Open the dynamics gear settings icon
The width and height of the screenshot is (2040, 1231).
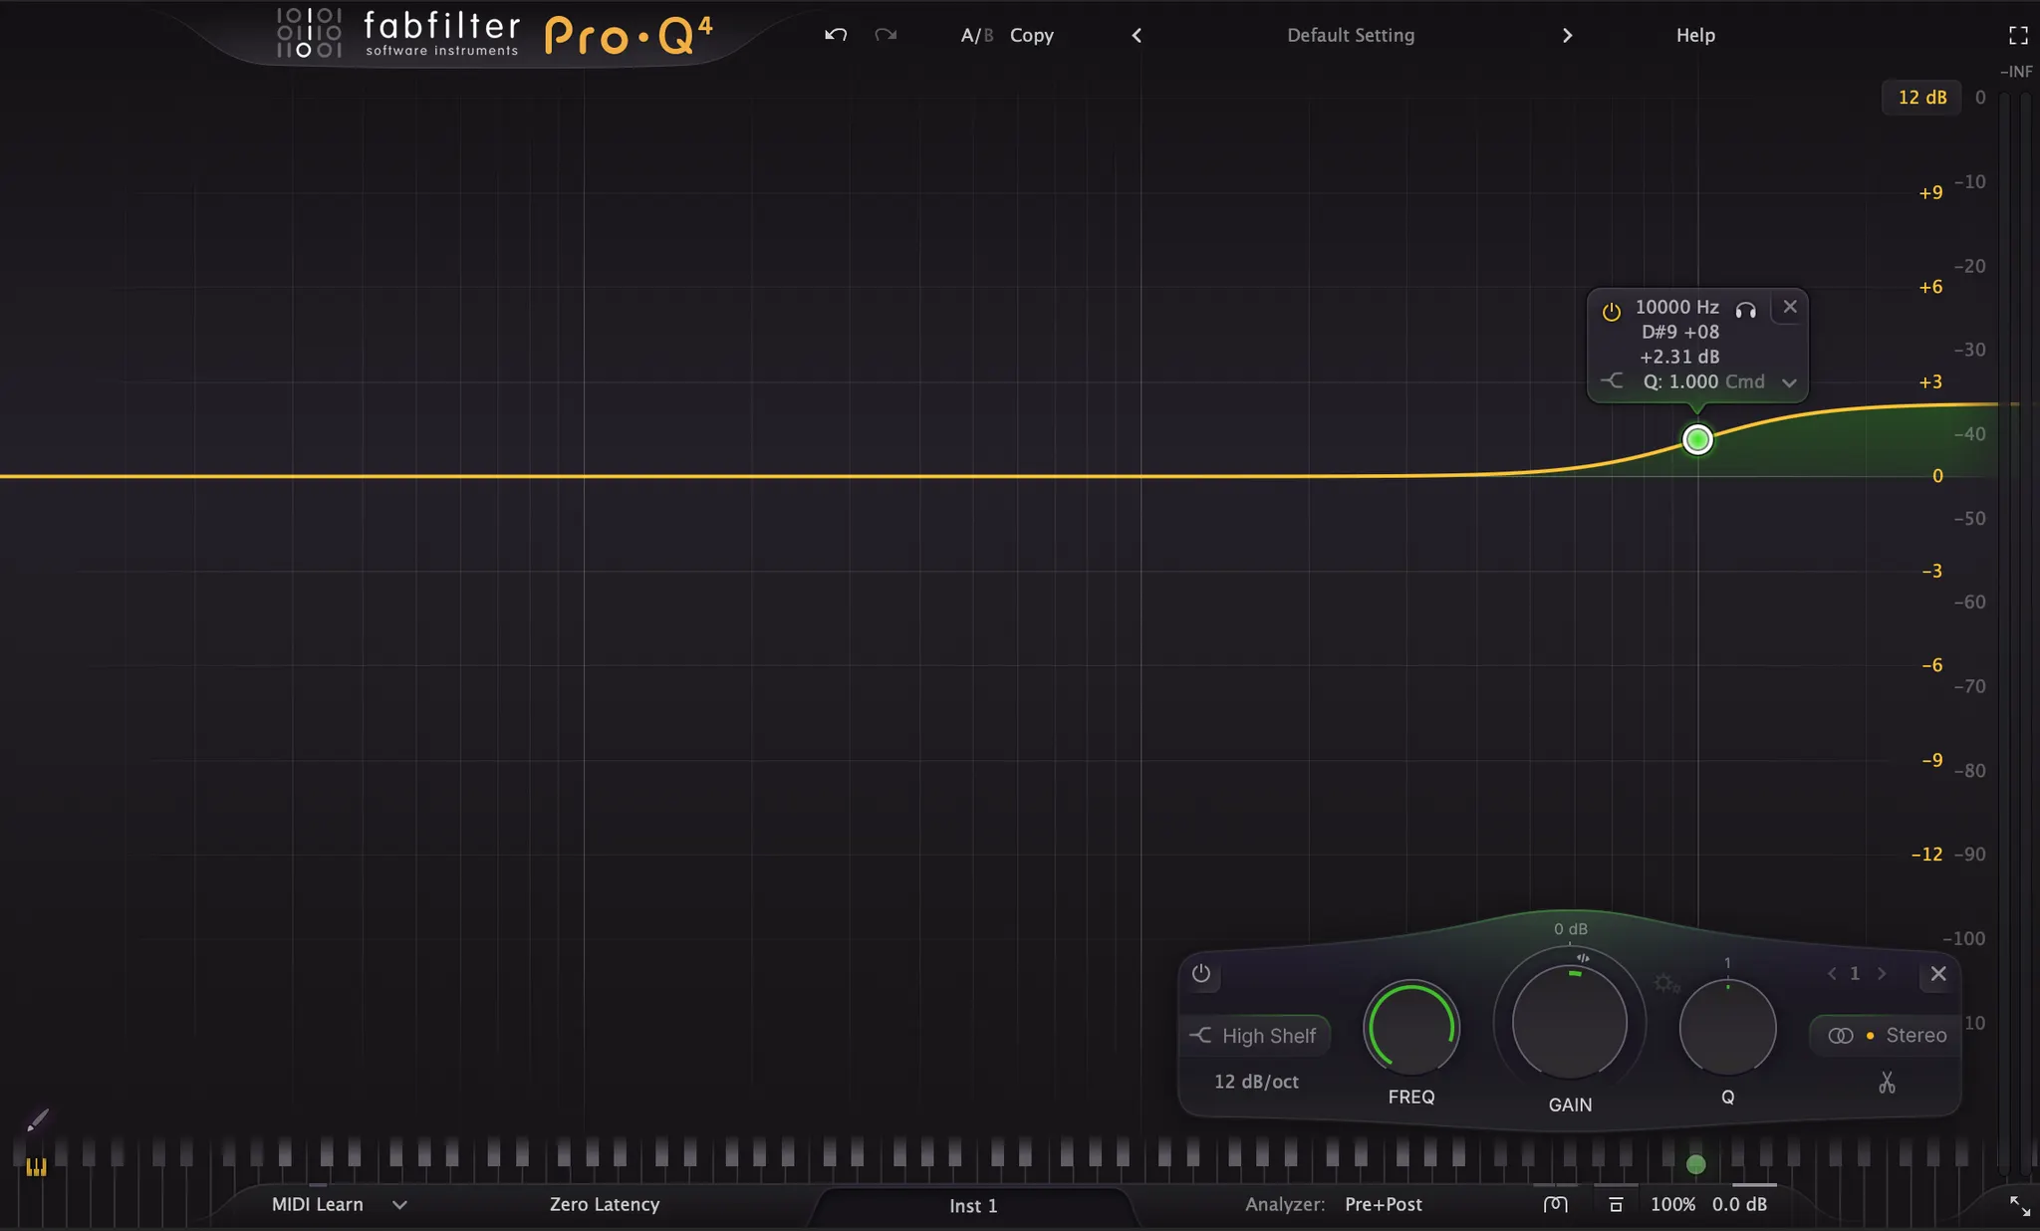[1666, 984]
